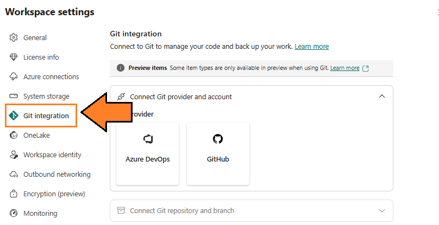
Task: Click the License info diamond icon
Action: pyautogui.click(x=14, y=57)
